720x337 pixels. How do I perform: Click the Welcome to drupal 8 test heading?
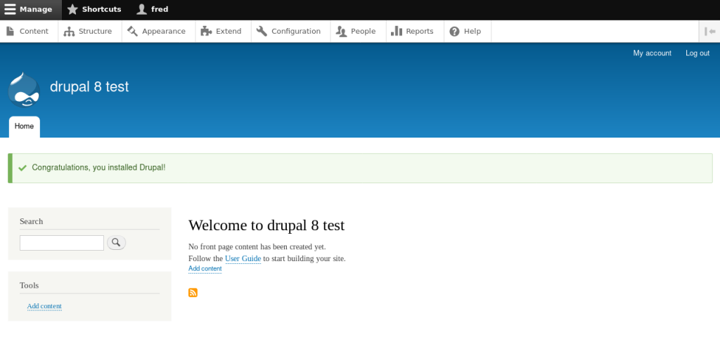(x=266, y=225)
